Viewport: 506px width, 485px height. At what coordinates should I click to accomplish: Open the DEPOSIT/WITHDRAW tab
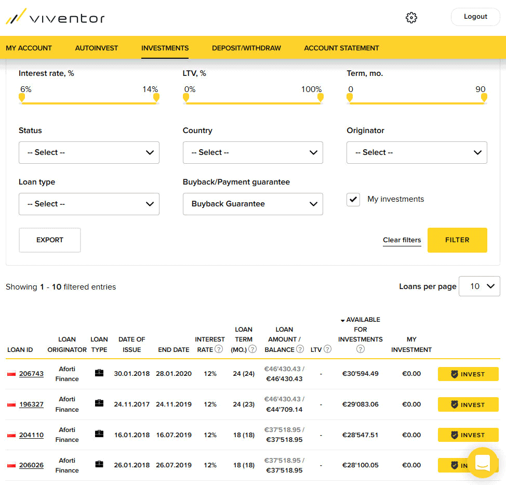point(246,48)
